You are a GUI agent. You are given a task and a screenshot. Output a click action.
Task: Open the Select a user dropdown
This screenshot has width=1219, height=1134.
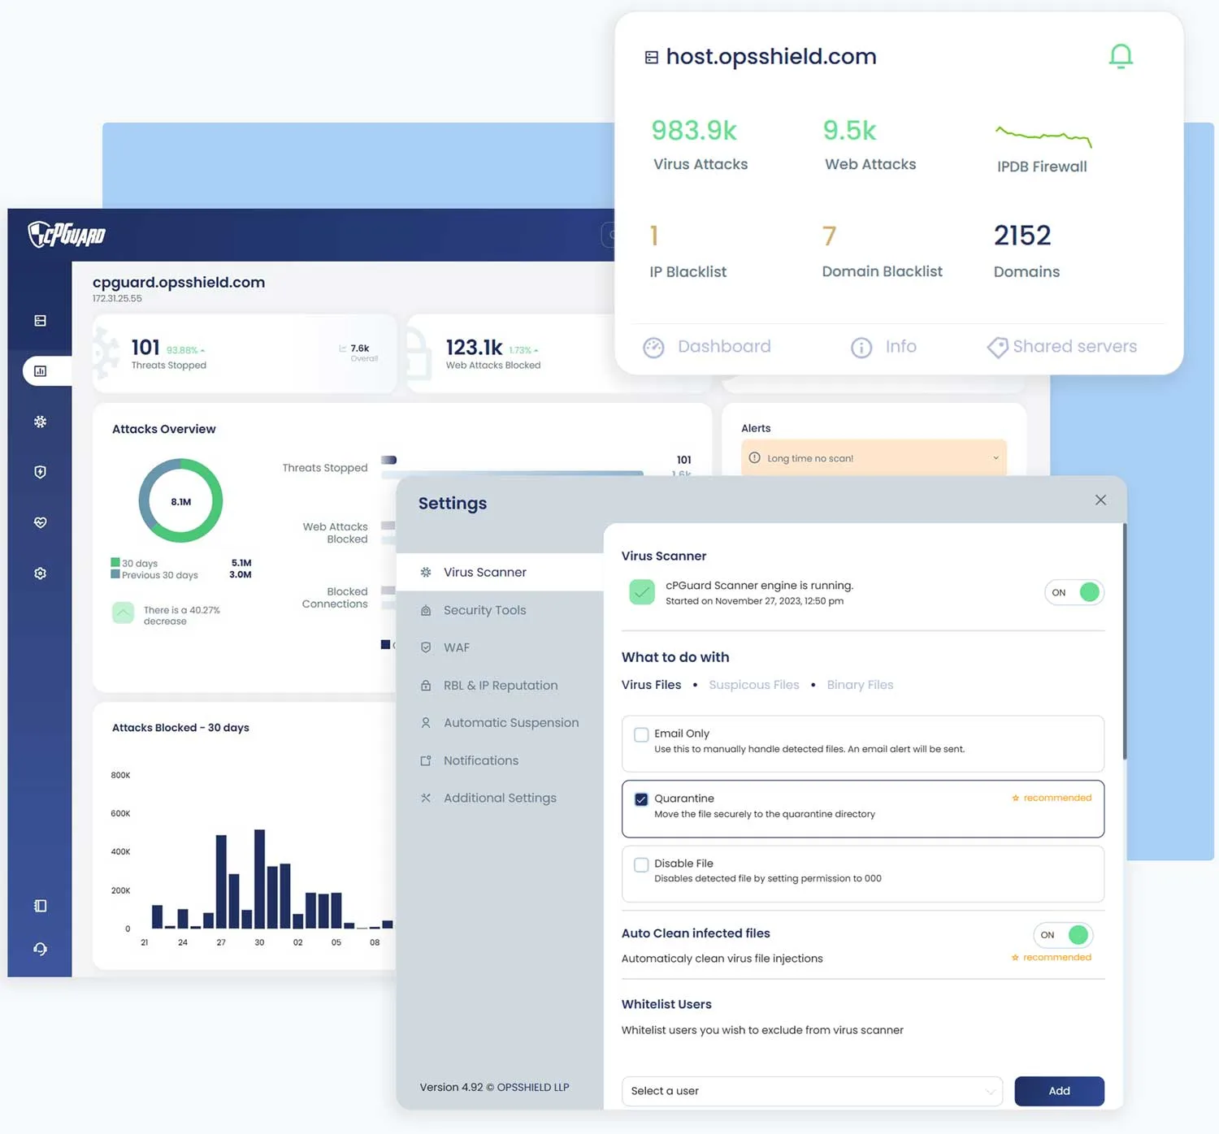[x=812, y=1091]
